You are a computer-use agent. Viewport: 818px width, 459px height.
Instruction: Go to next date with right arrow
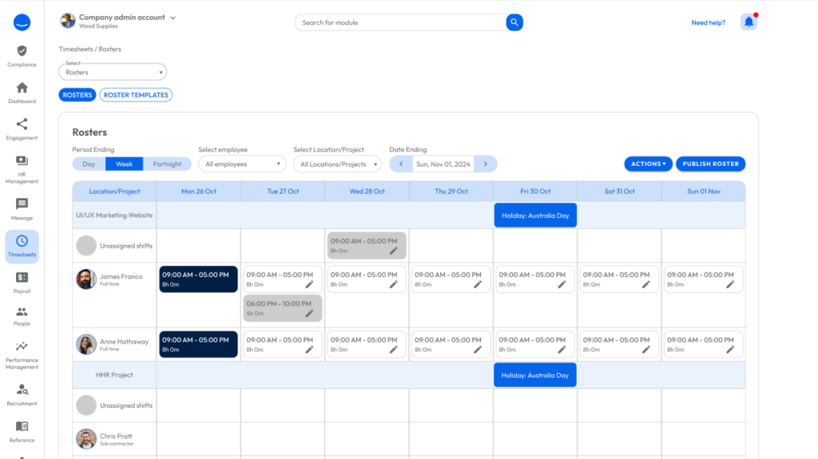pyautogui.click(x=485, y=164)
